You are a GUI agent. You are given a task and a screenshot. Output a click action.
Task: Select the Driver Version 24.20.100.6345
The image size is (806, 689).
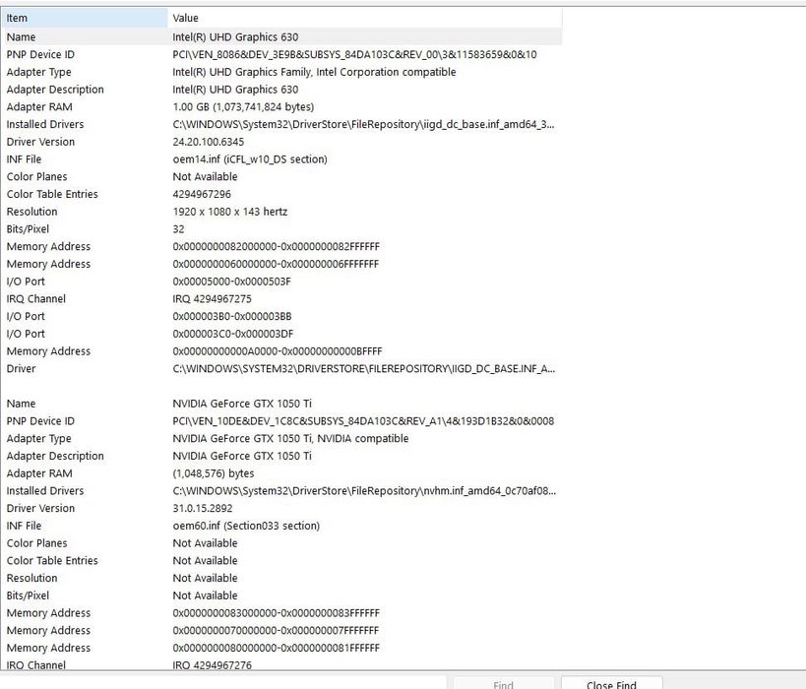[209, 142]
